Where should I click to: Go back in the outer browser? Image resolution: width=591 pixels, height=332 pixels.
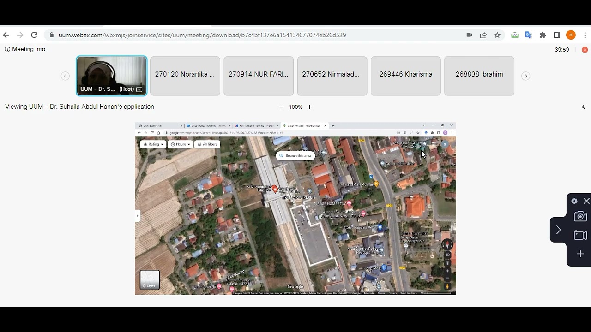click(6, 35)
